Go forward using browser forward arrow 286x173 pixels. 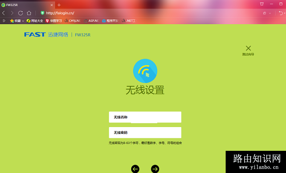[12, 13]
